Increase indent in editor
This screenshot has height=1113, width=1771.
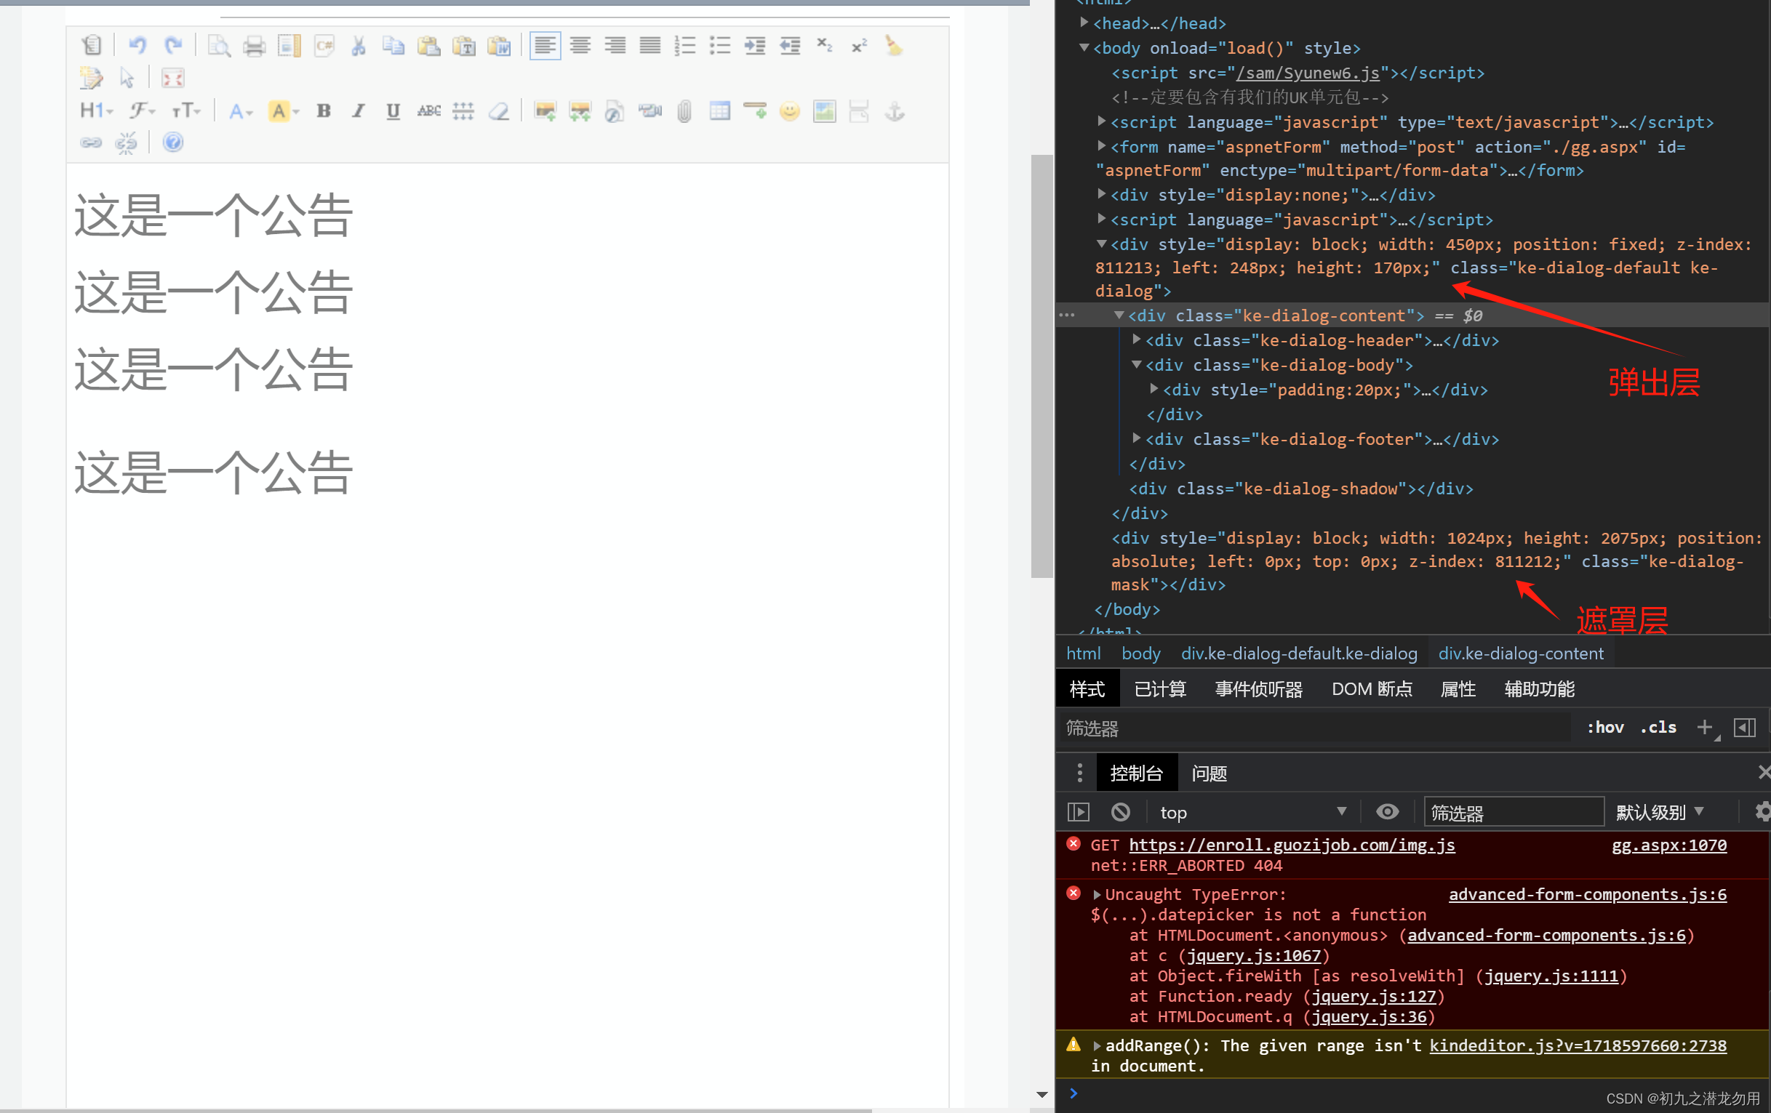point(755,46)
